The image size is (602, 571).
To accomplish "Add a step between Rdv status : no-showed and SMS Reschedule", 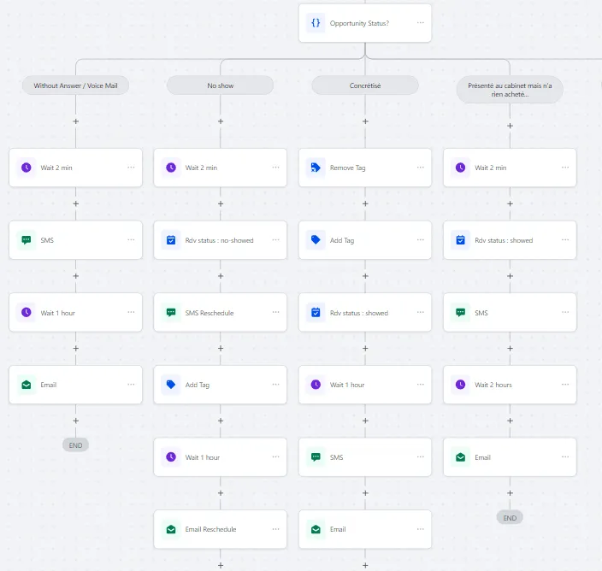I will click(x=221, y=276).
